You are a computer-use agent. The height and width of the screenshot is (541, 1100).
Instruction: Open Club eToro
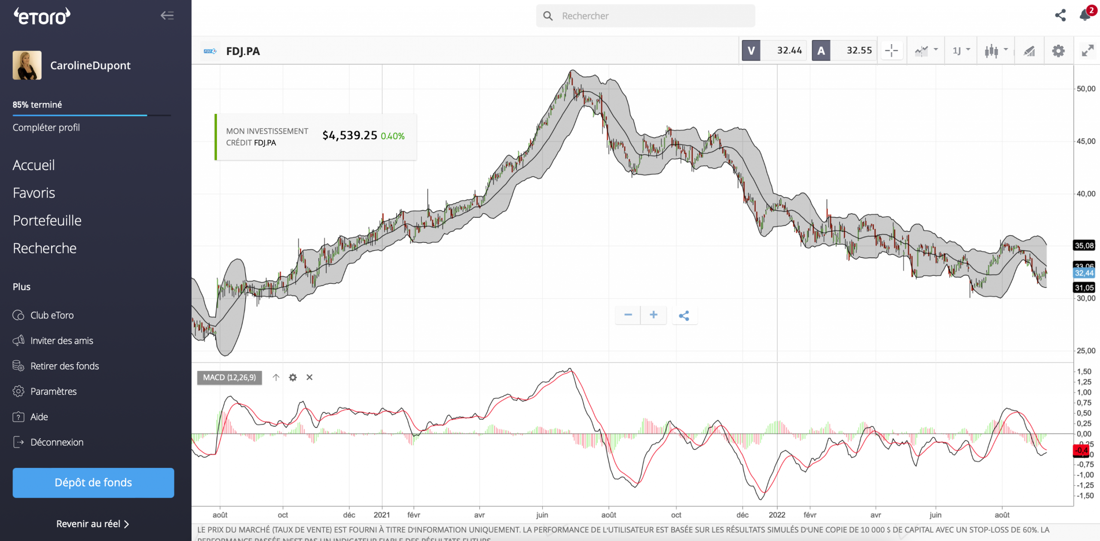pos(52,315)
